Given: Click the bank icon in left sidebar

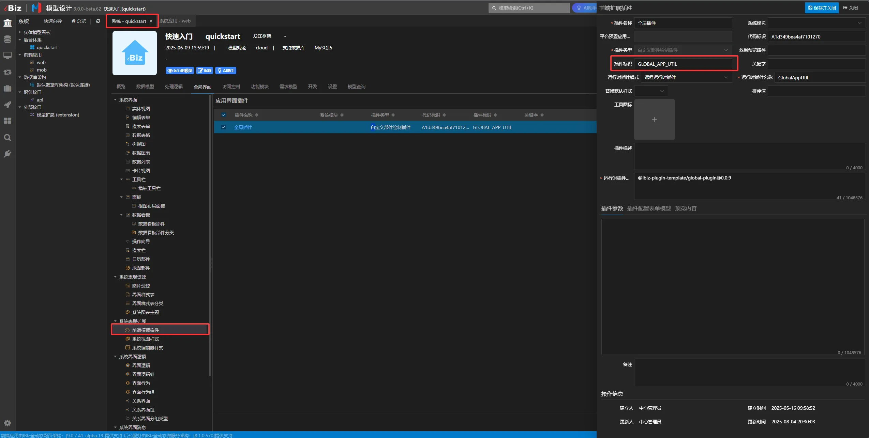Looking at the screenshot, I should pos(8,23).
